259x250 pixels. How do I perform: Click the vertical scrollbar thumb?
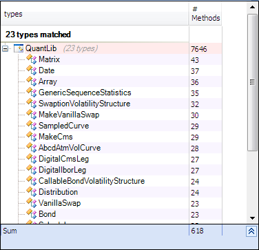(252, 82)
